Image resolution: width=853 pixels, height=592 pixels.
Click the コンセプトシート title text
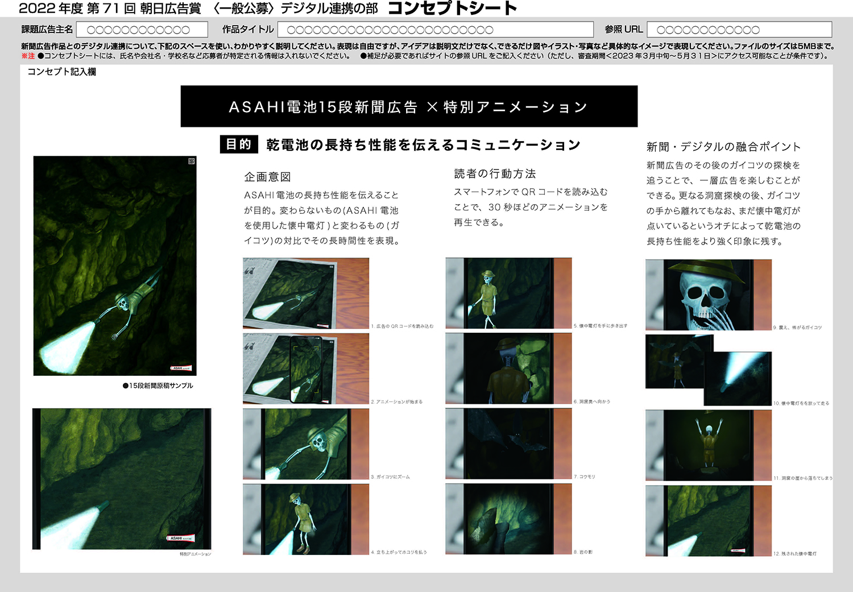click(x=452, y=8)
